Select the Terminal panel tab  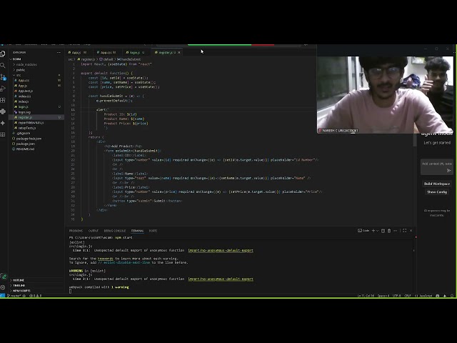[x=137, y=231]
